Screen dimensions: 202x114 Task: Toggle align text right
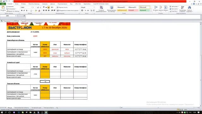click(x=49, y=10)
